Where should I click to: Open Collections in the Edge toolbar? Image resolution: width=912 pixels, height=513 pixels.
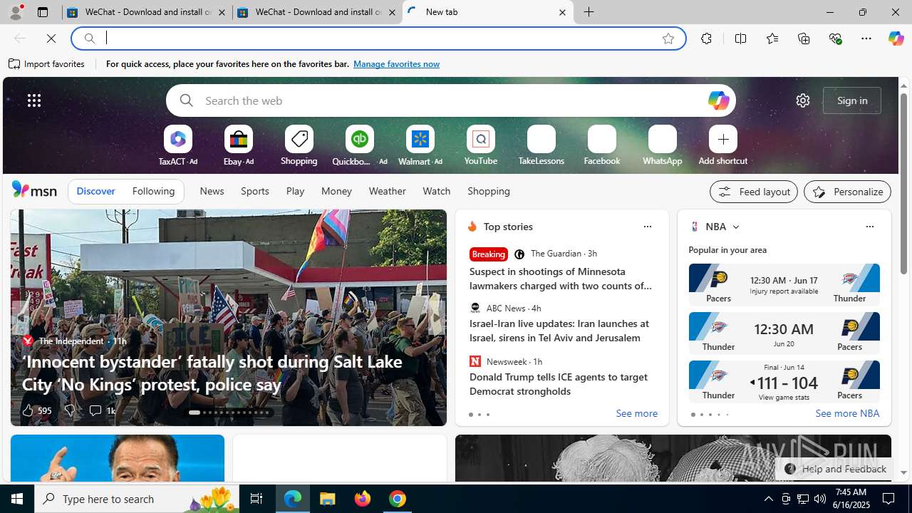804,38
